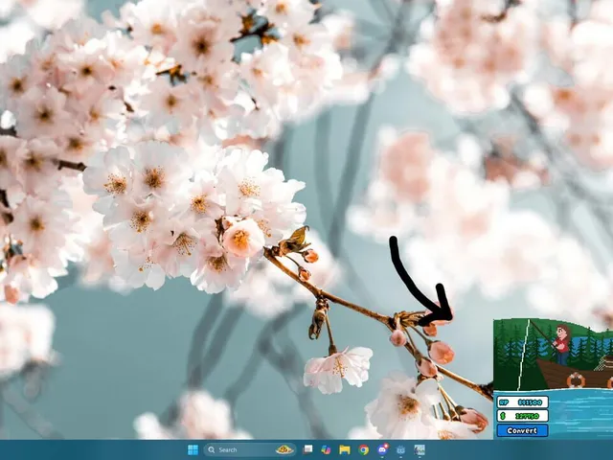Viewport: 613px width, 460px height.
Task: Click the dollar money counter
Action: pos(522,416)
